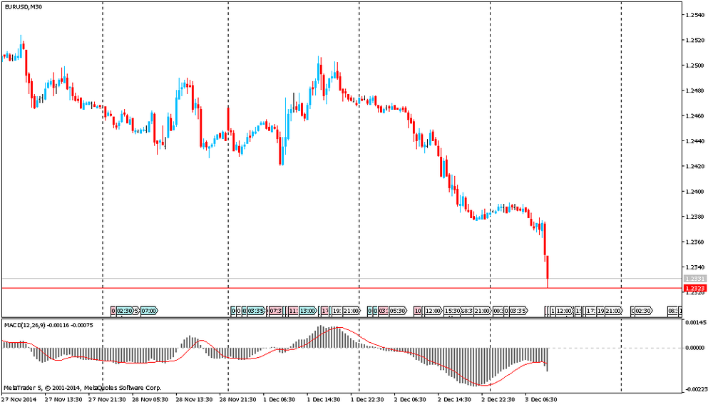Select the red horizontal price line
The image size is (713, 407).
point(285,288)
